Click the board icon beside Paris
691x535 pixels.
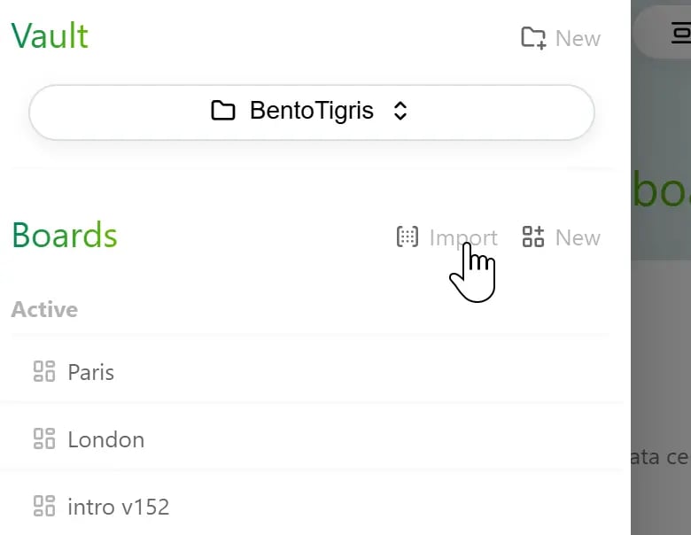(x=44, y=371)
